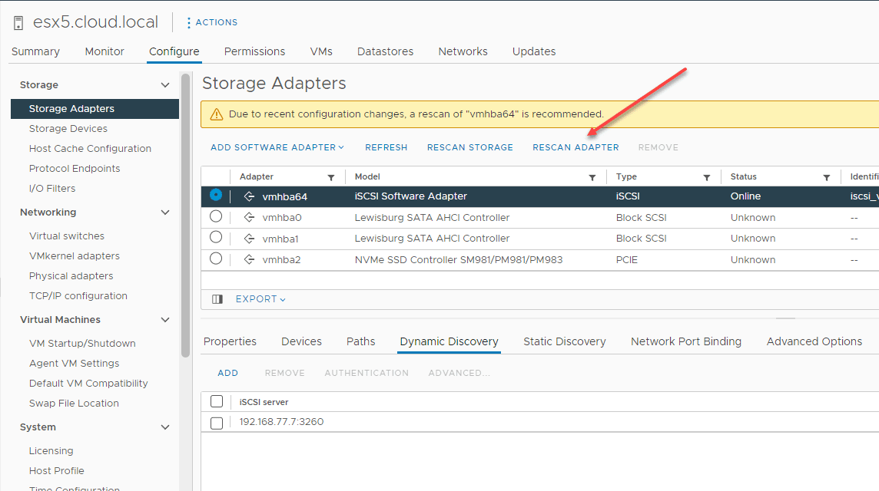879x491 pixels.
Task: Check the 192.168.77.7:3260 iSCSI server checkbox
Action: point(217,423)
